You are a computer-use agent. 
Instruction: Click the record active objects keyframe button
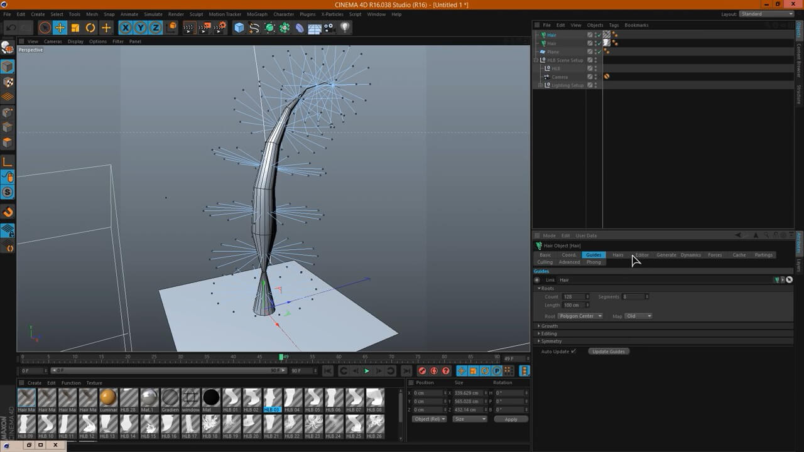pyautogui.click(x=422, y=371)
